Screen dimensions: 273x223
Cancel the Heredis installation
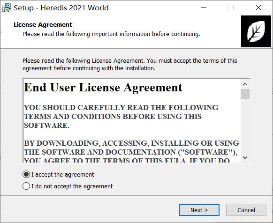click(246, 210)
